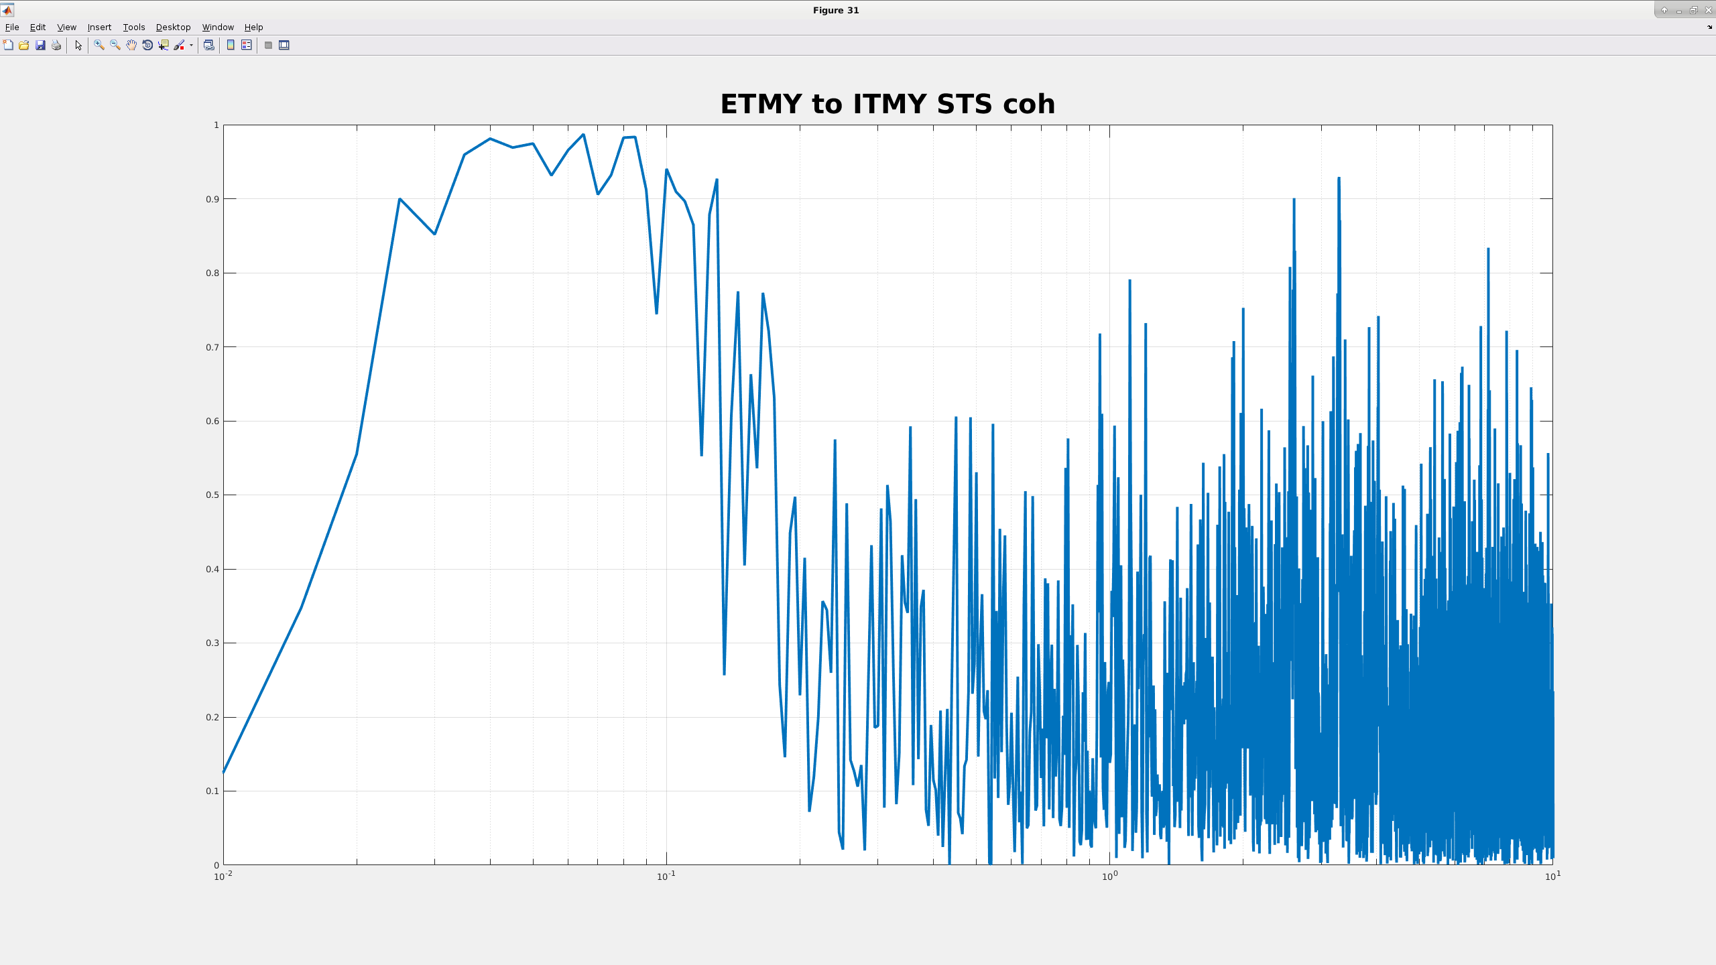1716x965 pixels.
Task: Select the Zoom In magnifier tool
Action: pyautogui.click(x=99, y=45)
